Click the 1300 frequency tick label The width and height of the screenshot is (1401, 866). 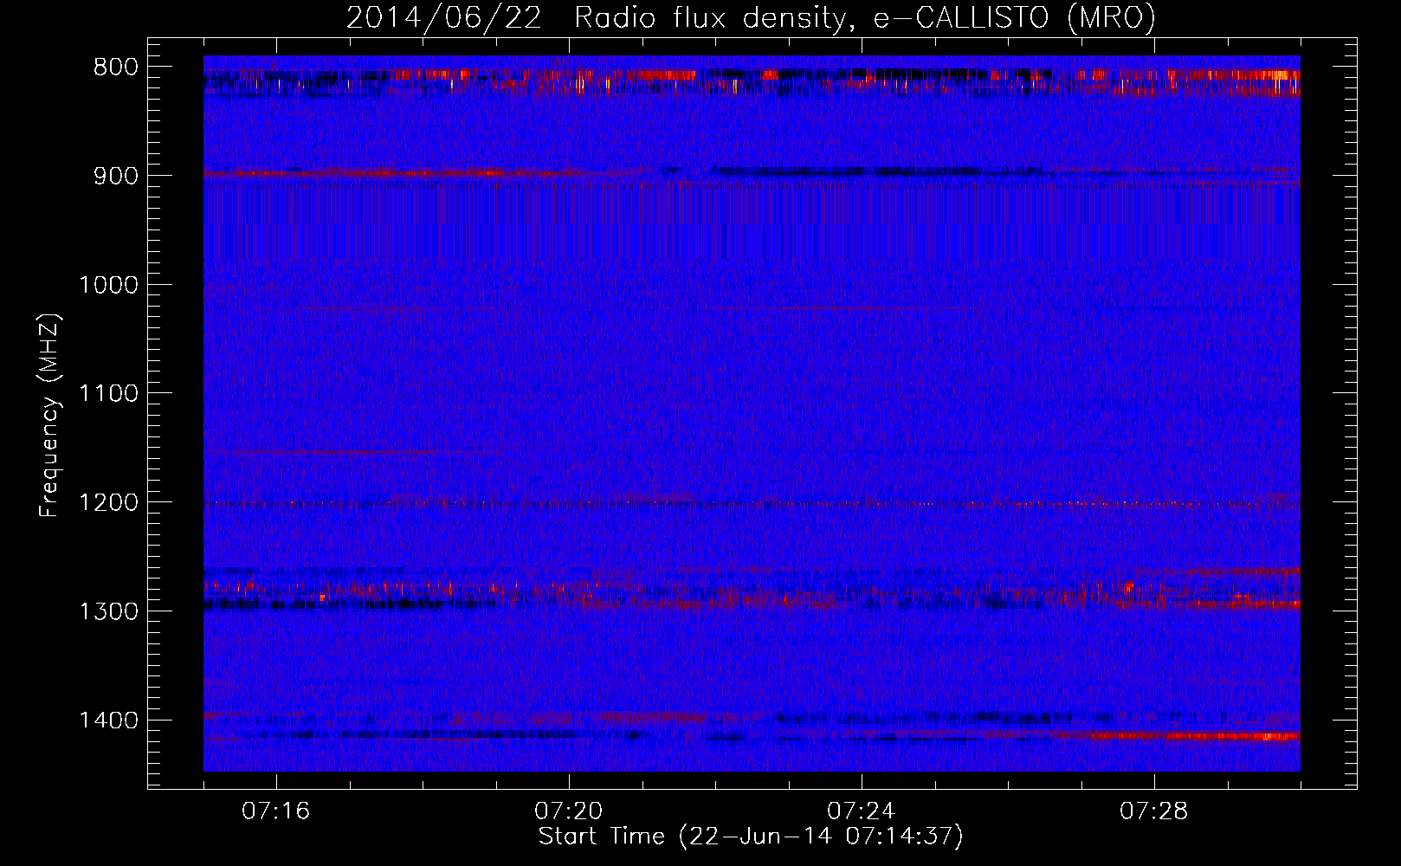108,611
